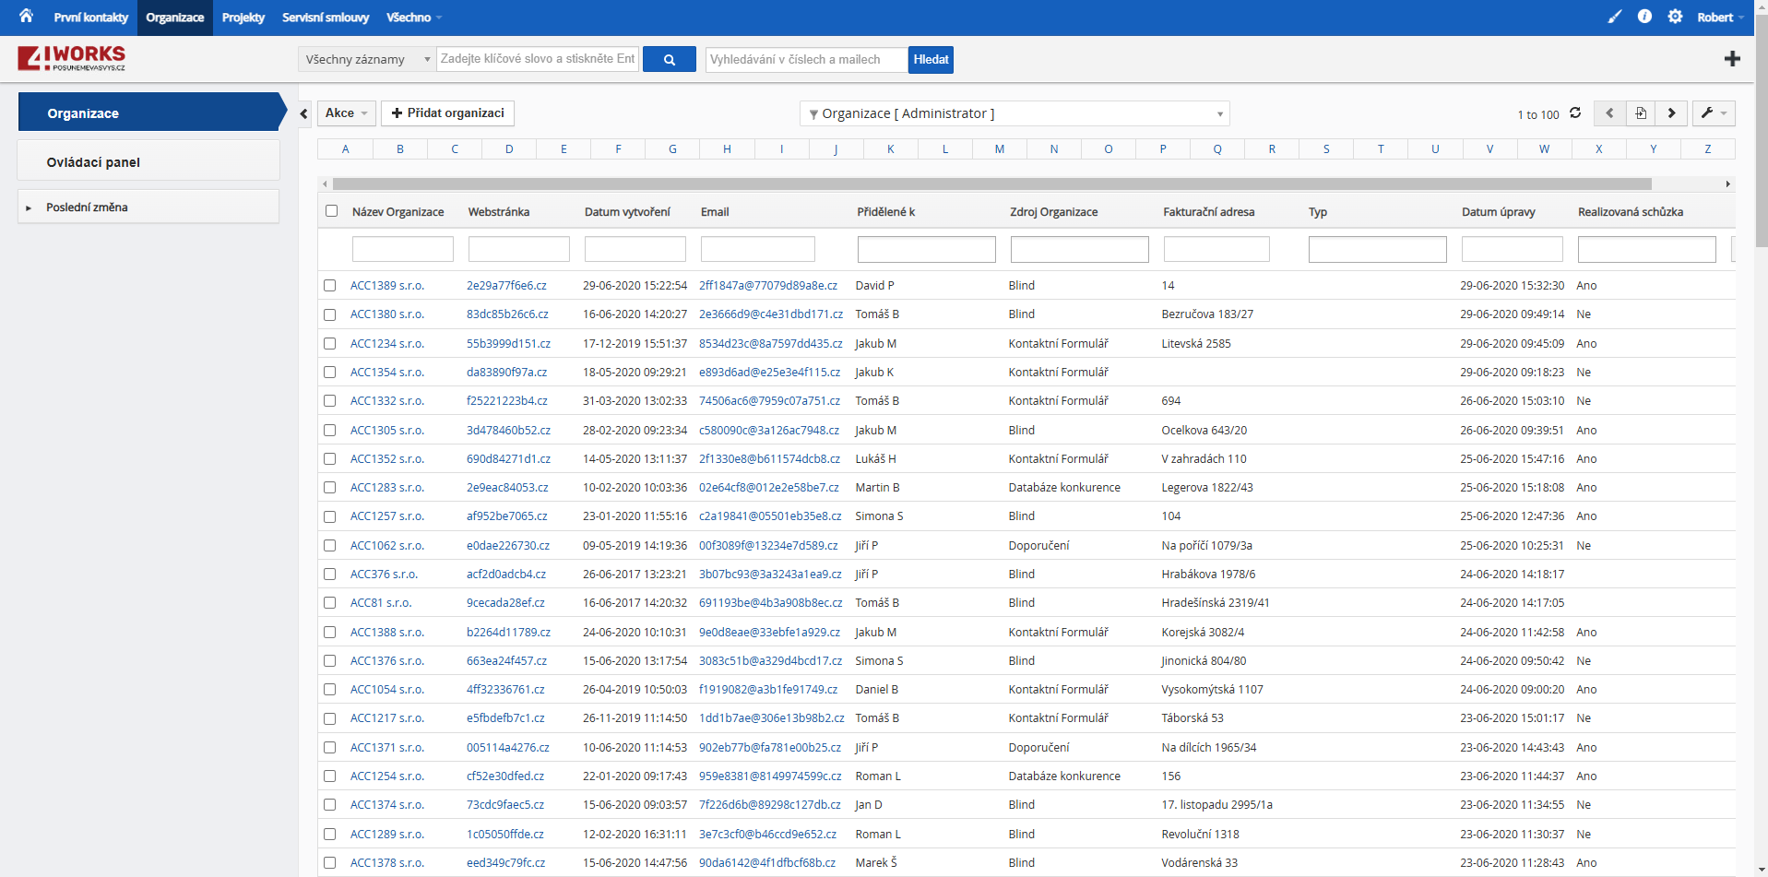Click the Přidat organizaci button
The width and height of the screenshot is (1768, 877).
447,113
